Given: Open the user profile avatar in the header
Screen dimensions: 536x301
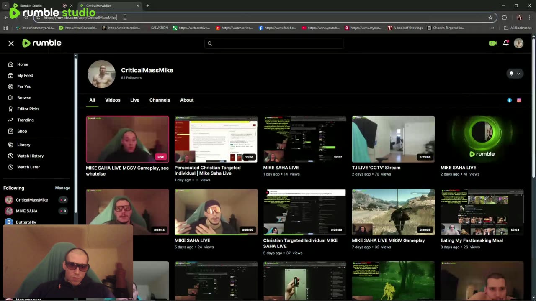Looking at the screenshot, I should tap(518, 43).
